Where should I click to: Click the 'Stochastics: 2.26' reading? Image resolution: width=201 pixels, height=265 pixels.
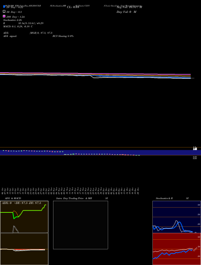pos(12,20)
